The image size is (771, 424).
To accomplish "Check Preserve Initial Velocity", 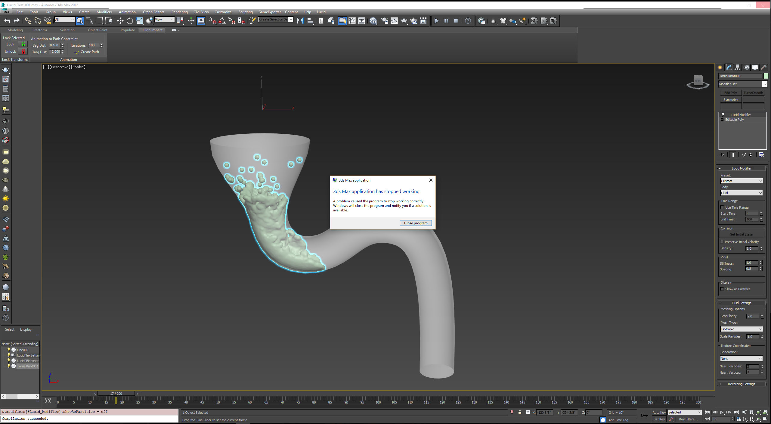I will pos(722,242).
